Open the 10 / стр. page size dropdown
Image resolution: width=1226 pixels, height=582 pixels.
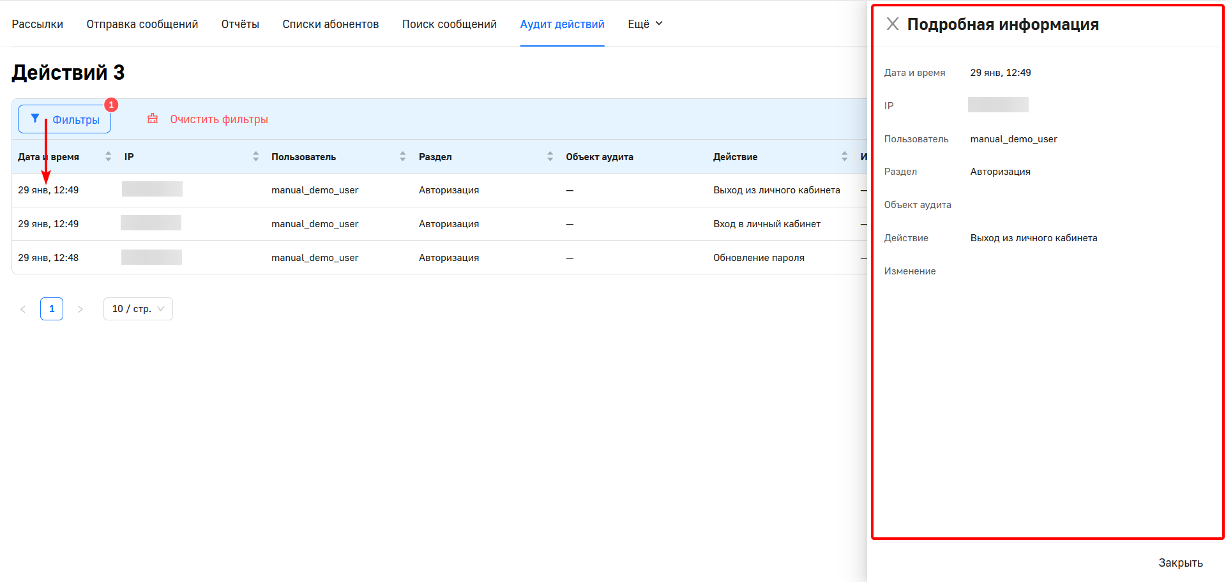(138, 309)
